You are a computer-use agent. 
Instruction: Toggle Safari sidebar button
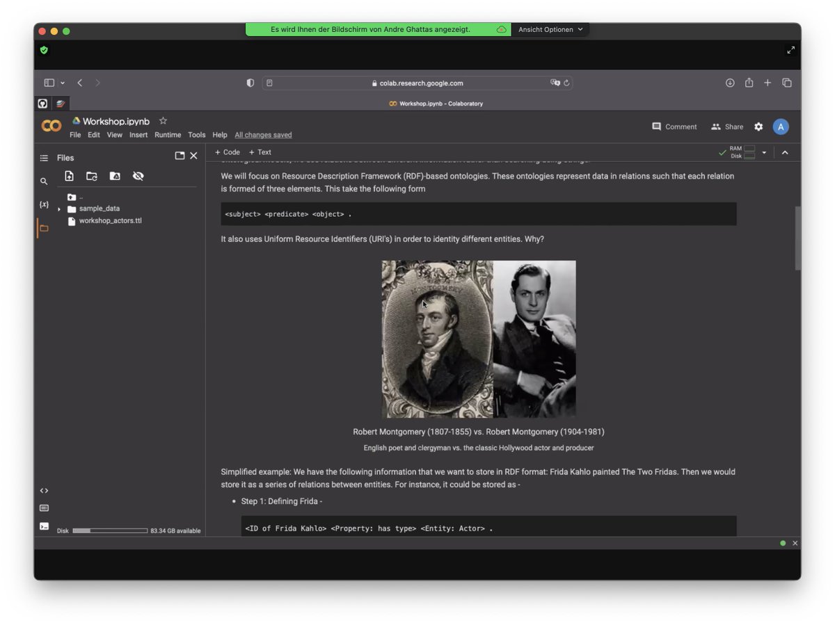click(49, 83)
